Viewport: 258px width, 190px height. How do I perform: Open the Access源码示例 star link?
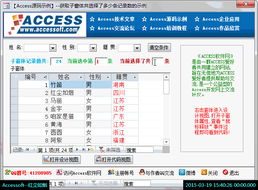(x=164, y=19)
